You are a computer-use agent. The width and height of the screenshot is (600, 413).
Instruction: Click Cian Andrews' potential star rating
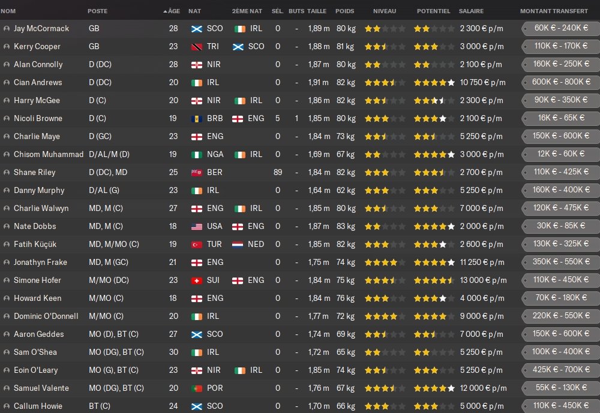(x=434, y=82)
